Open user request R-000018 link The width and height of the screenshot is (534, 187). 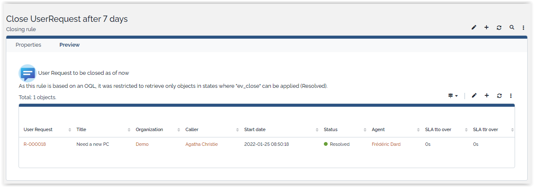click(x=35, y=144)
